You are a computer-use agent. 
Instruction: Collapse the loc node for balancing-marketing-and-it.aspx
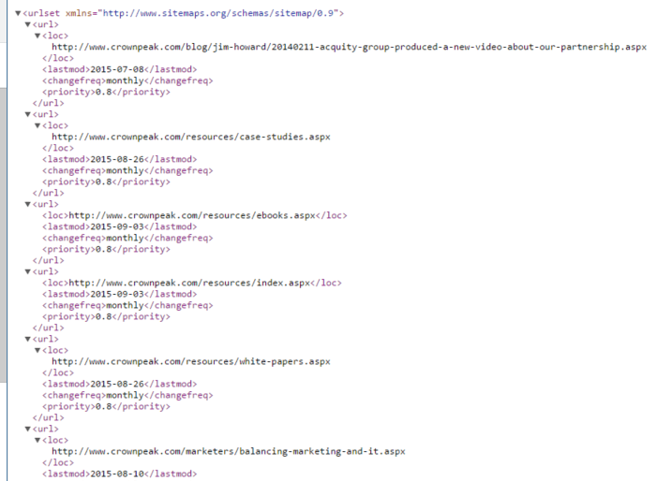pyautogui.click(x=37, y=440)
